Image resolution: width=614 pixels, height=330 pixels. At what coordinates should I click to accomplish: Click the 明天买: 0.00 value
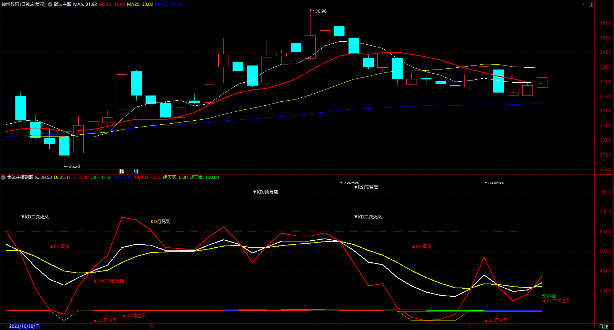pos(176,177)
